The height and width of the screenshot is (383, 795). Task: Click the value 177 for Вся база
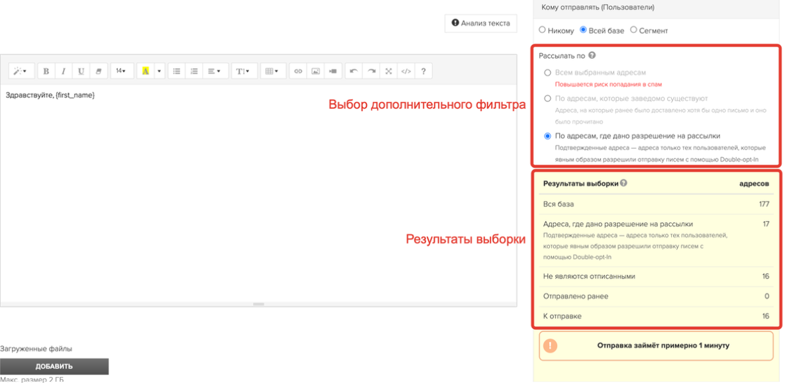pos(764,204)
